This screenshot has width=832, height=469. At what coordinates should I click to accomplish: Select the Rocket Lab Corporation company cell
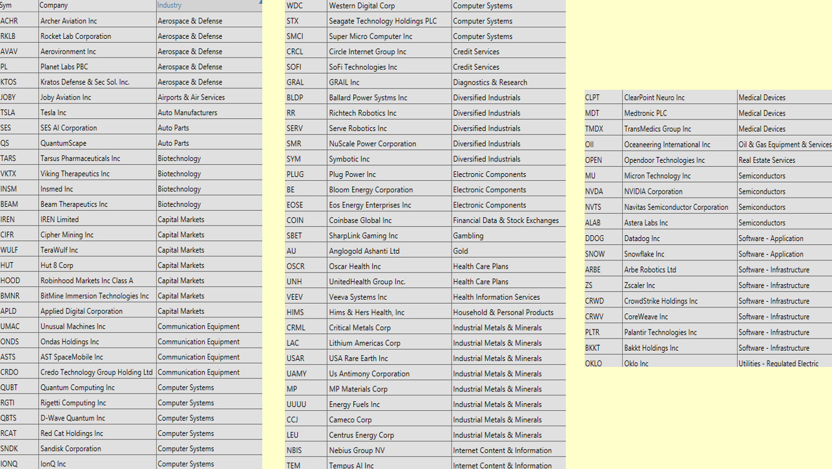(97, 36)
